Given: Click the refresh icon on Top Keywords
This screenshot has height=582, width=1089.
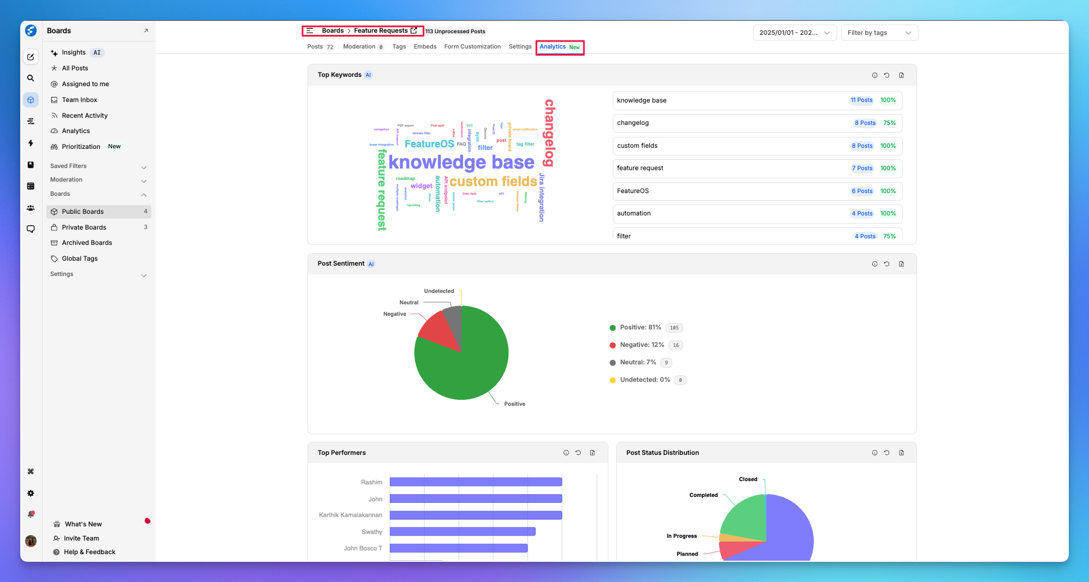Looking at the screenshot, I should click(886, 75).
